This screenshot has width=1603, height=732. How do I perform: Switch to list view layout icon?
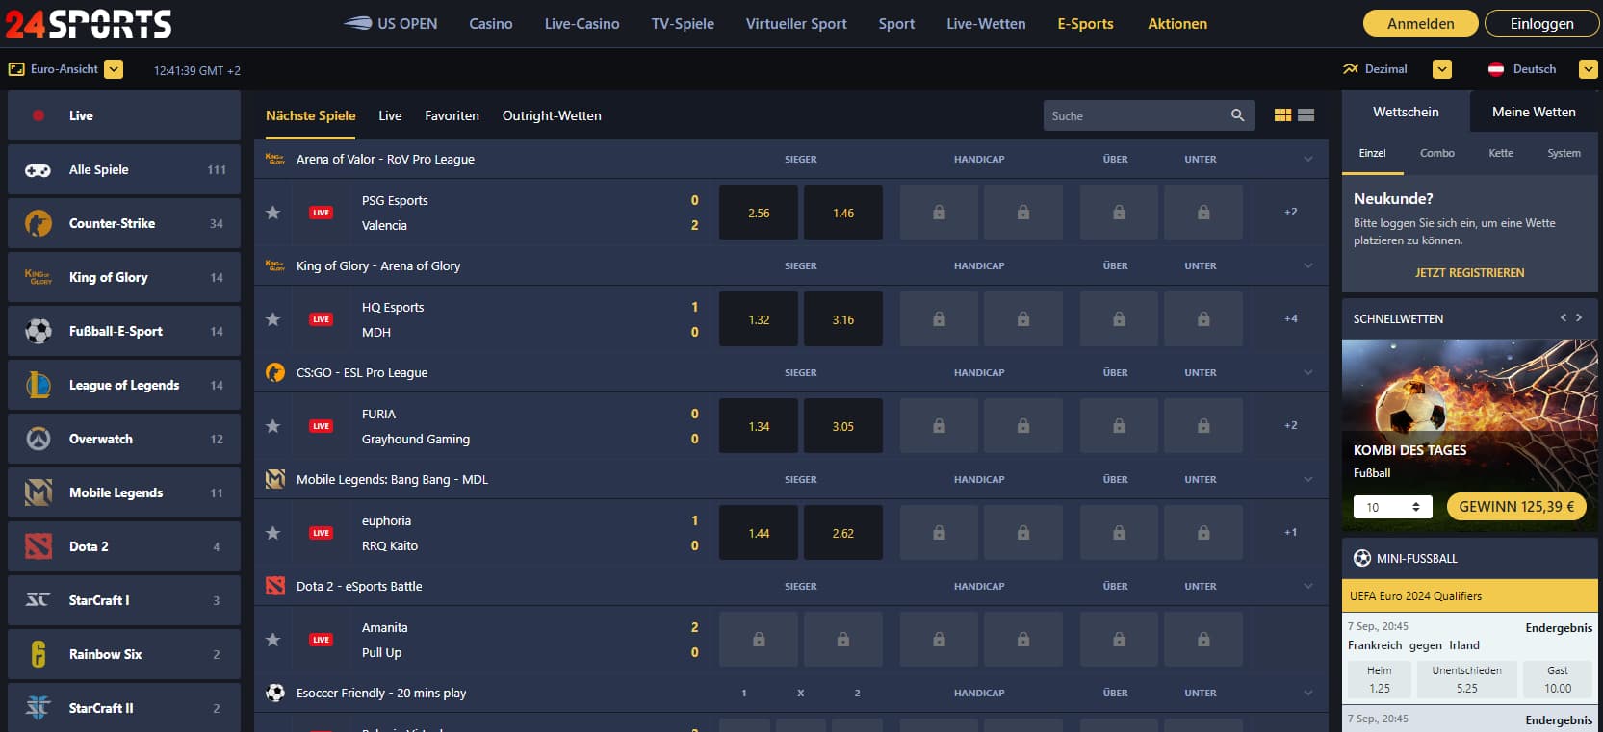1306,115
